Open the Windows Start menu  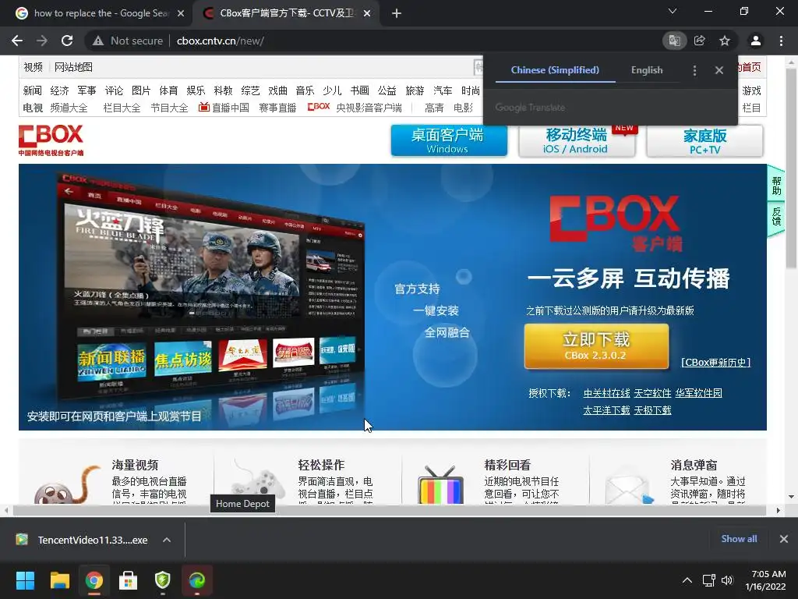(x=25, y=580)
